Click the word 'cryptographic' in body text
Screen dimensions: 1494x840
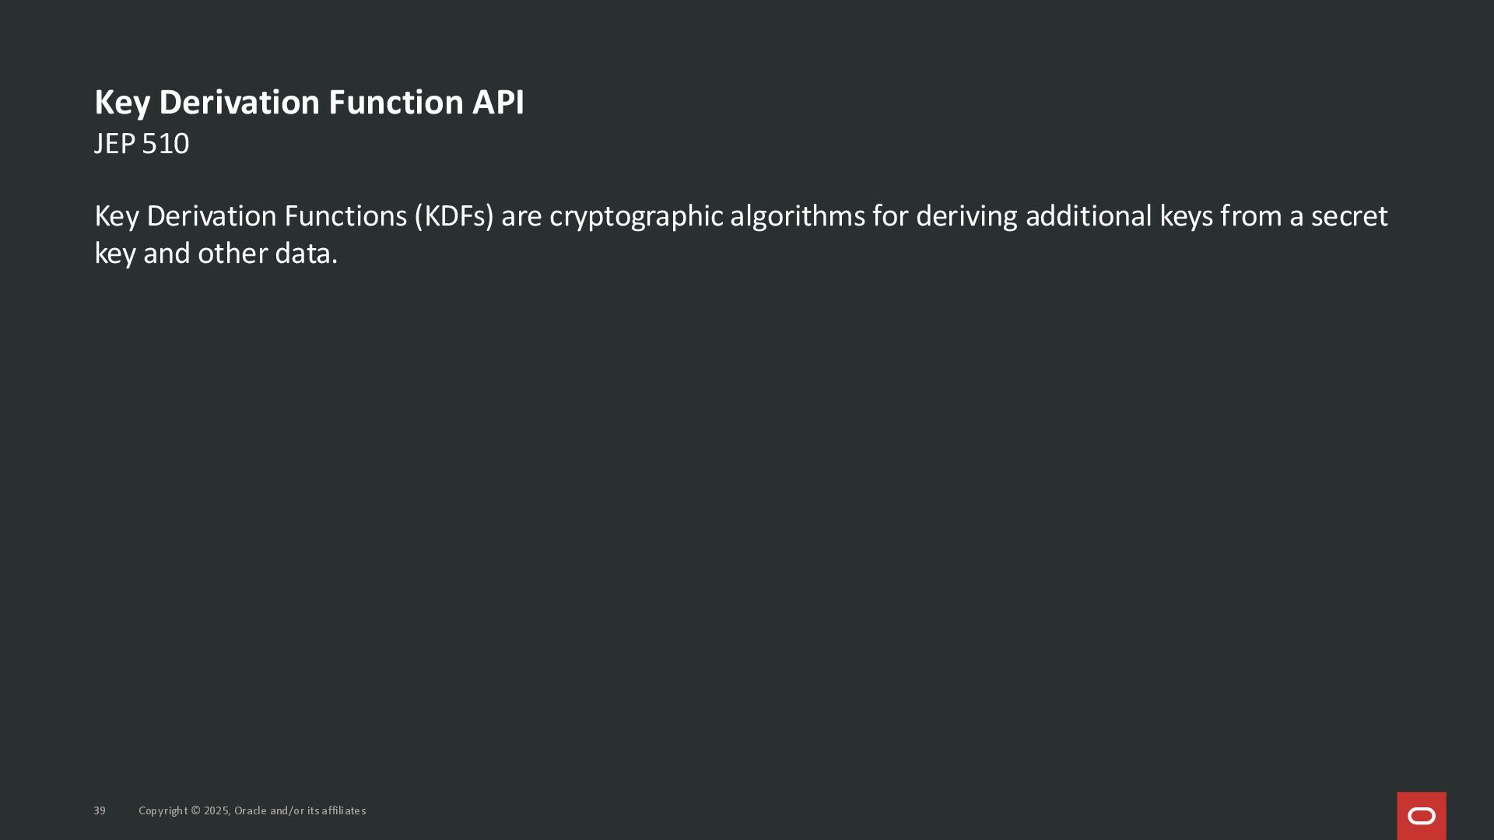[x=636, y=216]
